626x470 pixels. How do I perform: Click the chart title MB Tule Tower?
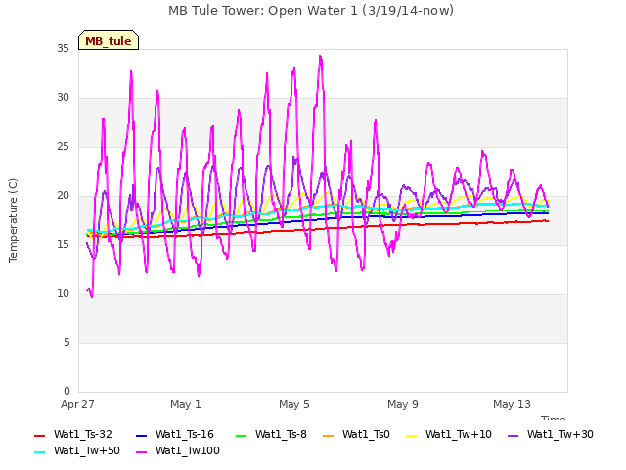click(x=311, y=11)
